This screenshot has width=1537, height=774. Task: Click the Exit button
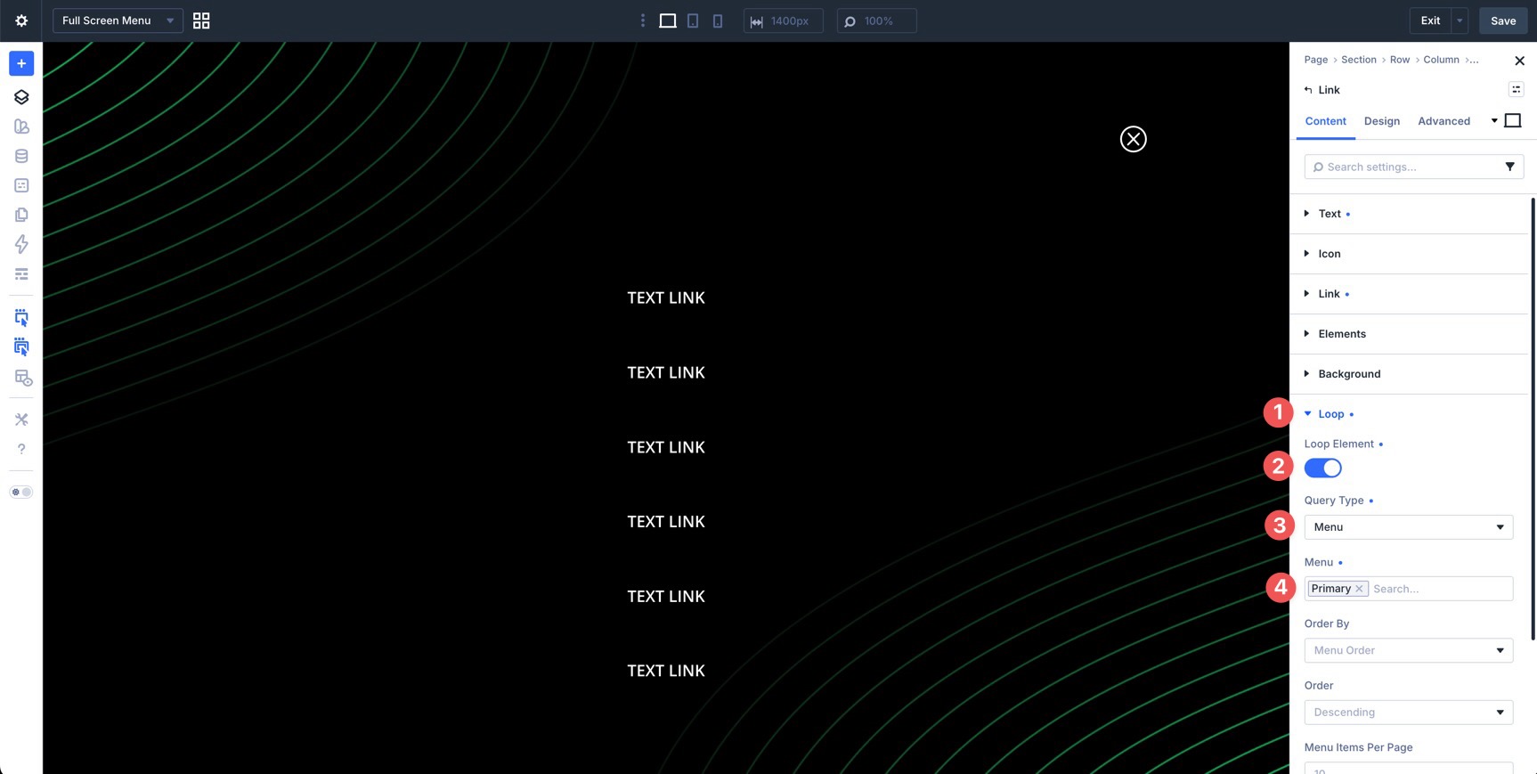pyautogui.click(x=1430, y=20)
